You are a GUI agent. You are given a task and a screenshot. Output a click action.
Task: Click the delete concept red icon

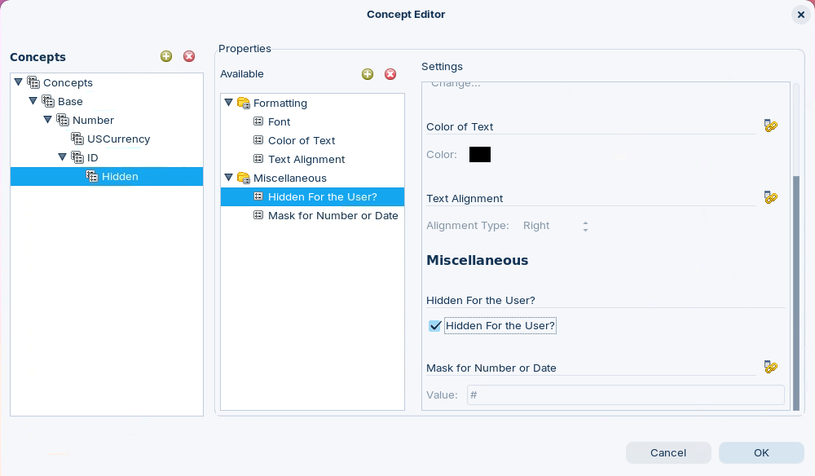click(189, 56)
